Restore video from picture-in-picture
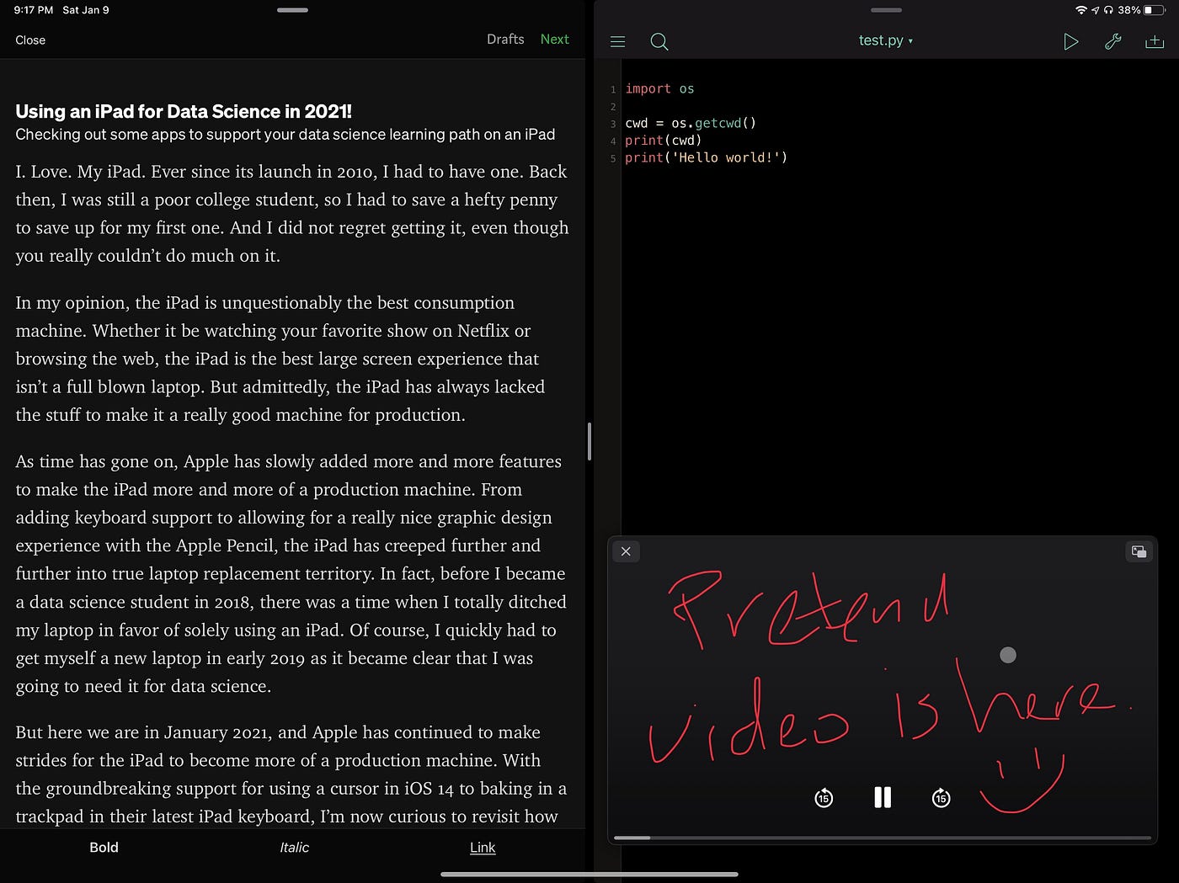 pos(1139,551)
